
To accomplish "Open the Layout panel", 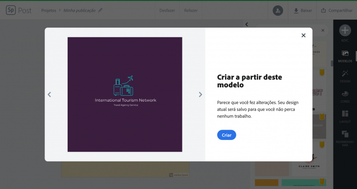I will (x=345, y=116).
